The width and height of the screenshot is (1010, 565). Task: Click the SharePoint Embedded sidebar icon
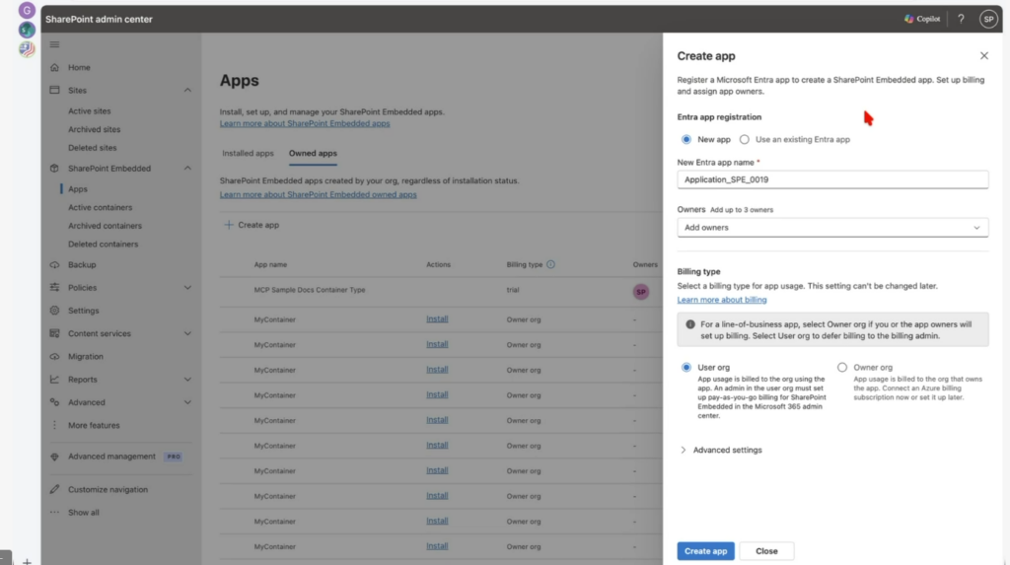point(55,169)
